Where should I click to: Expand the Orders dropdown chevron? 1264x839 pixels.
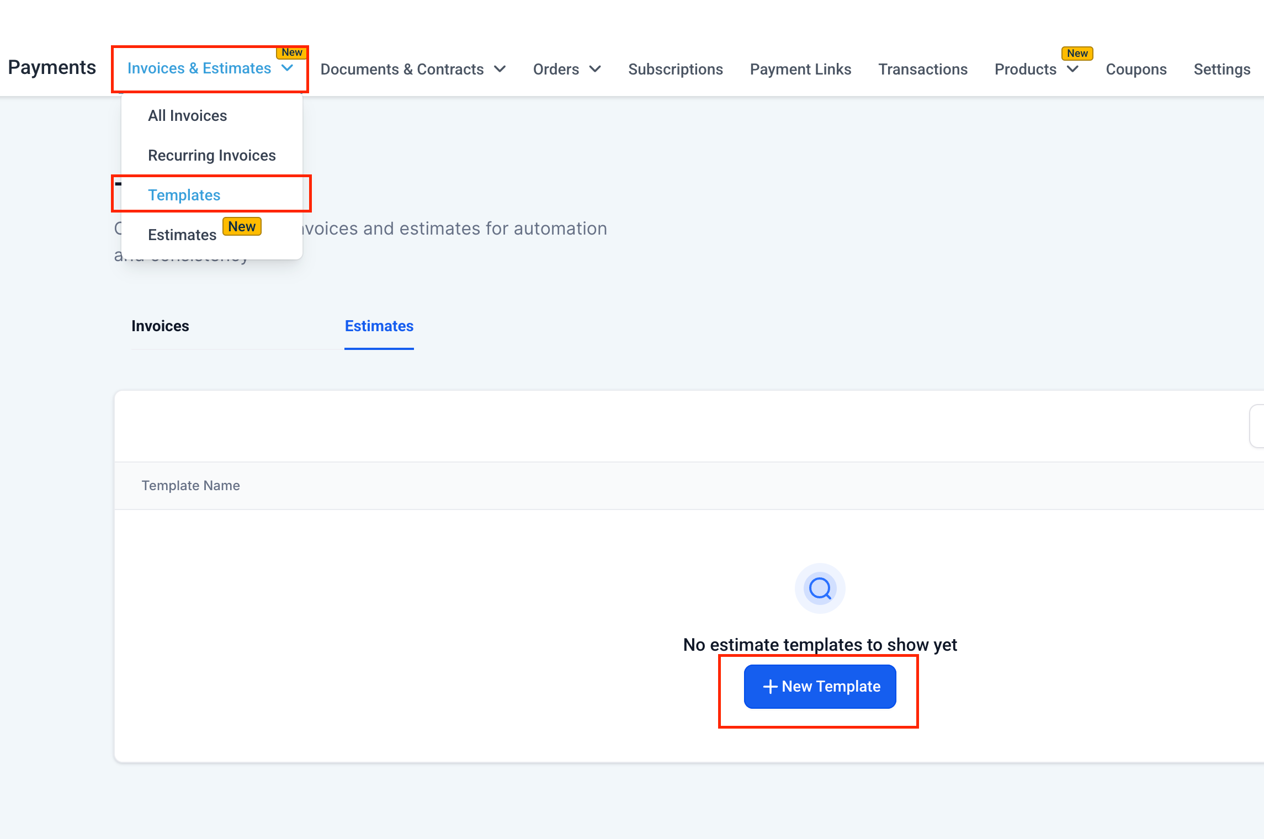[x=595, y=70]
